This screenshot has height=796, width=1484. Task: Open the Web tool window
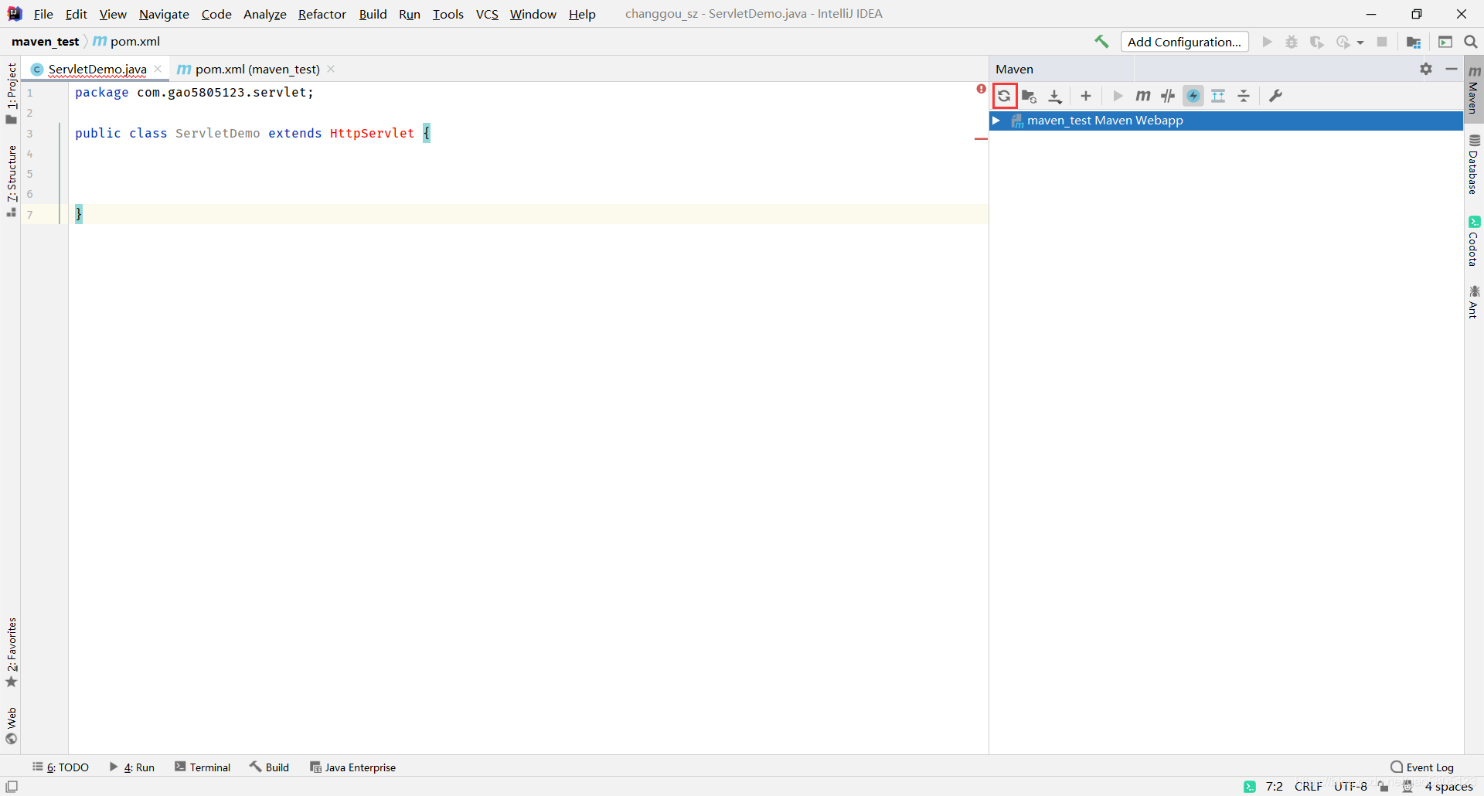11,726
